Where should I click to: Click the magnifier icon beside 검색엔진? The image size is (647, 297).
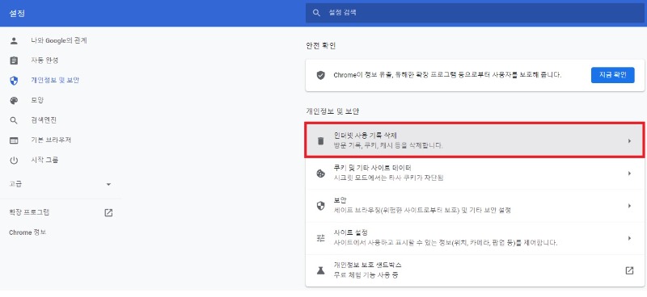coord(14,120)
